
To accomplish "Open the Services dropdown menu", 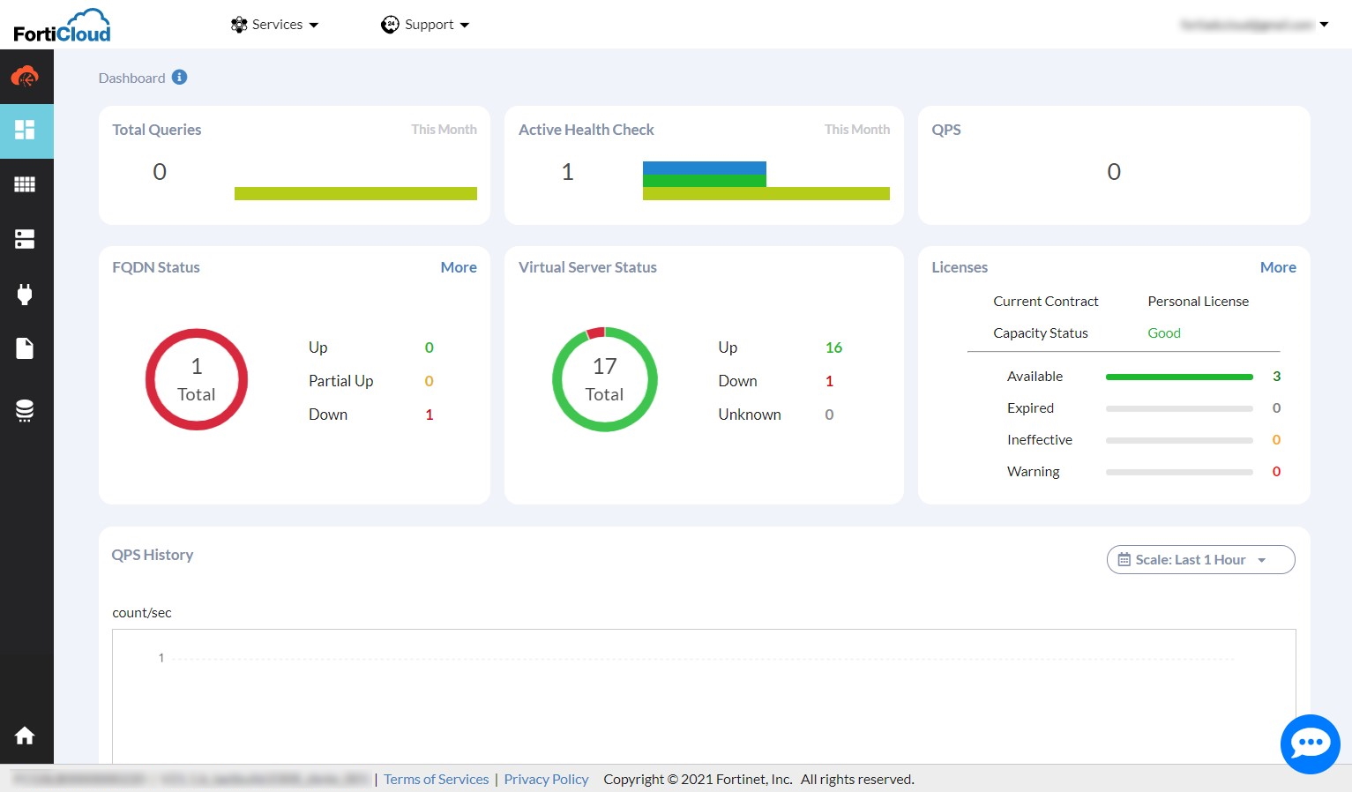I will point(274,24).
